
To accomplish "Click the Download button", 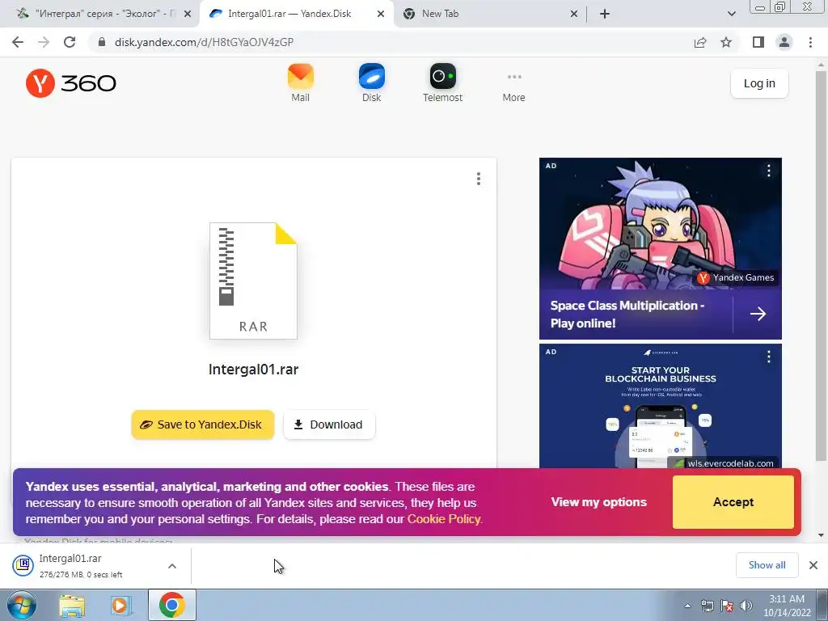I will [x=330, y=425].
